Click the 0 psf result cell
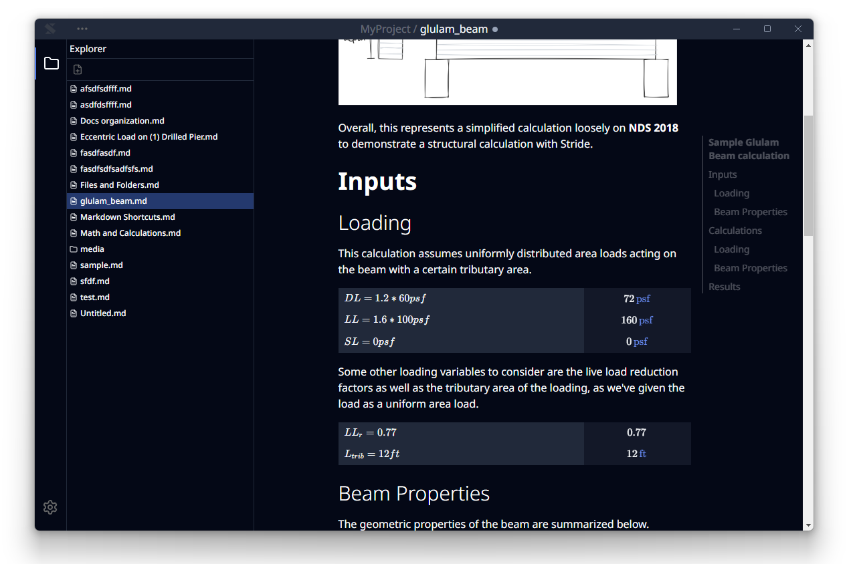 637,341
